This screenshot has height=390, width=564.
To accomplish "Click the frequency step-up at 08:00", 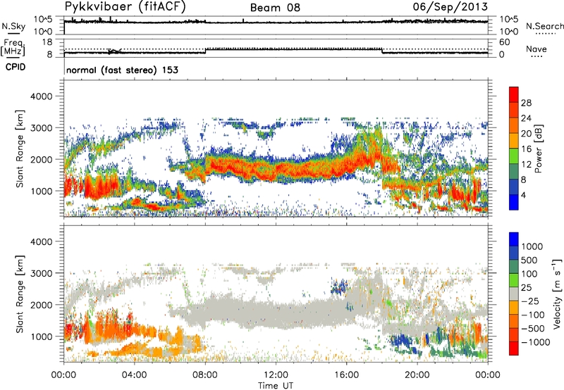I will pyautogui.click(x=205, y=51).
